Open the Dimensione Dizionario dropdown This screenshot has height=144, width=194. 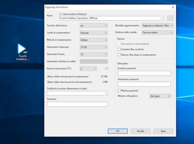94,47
